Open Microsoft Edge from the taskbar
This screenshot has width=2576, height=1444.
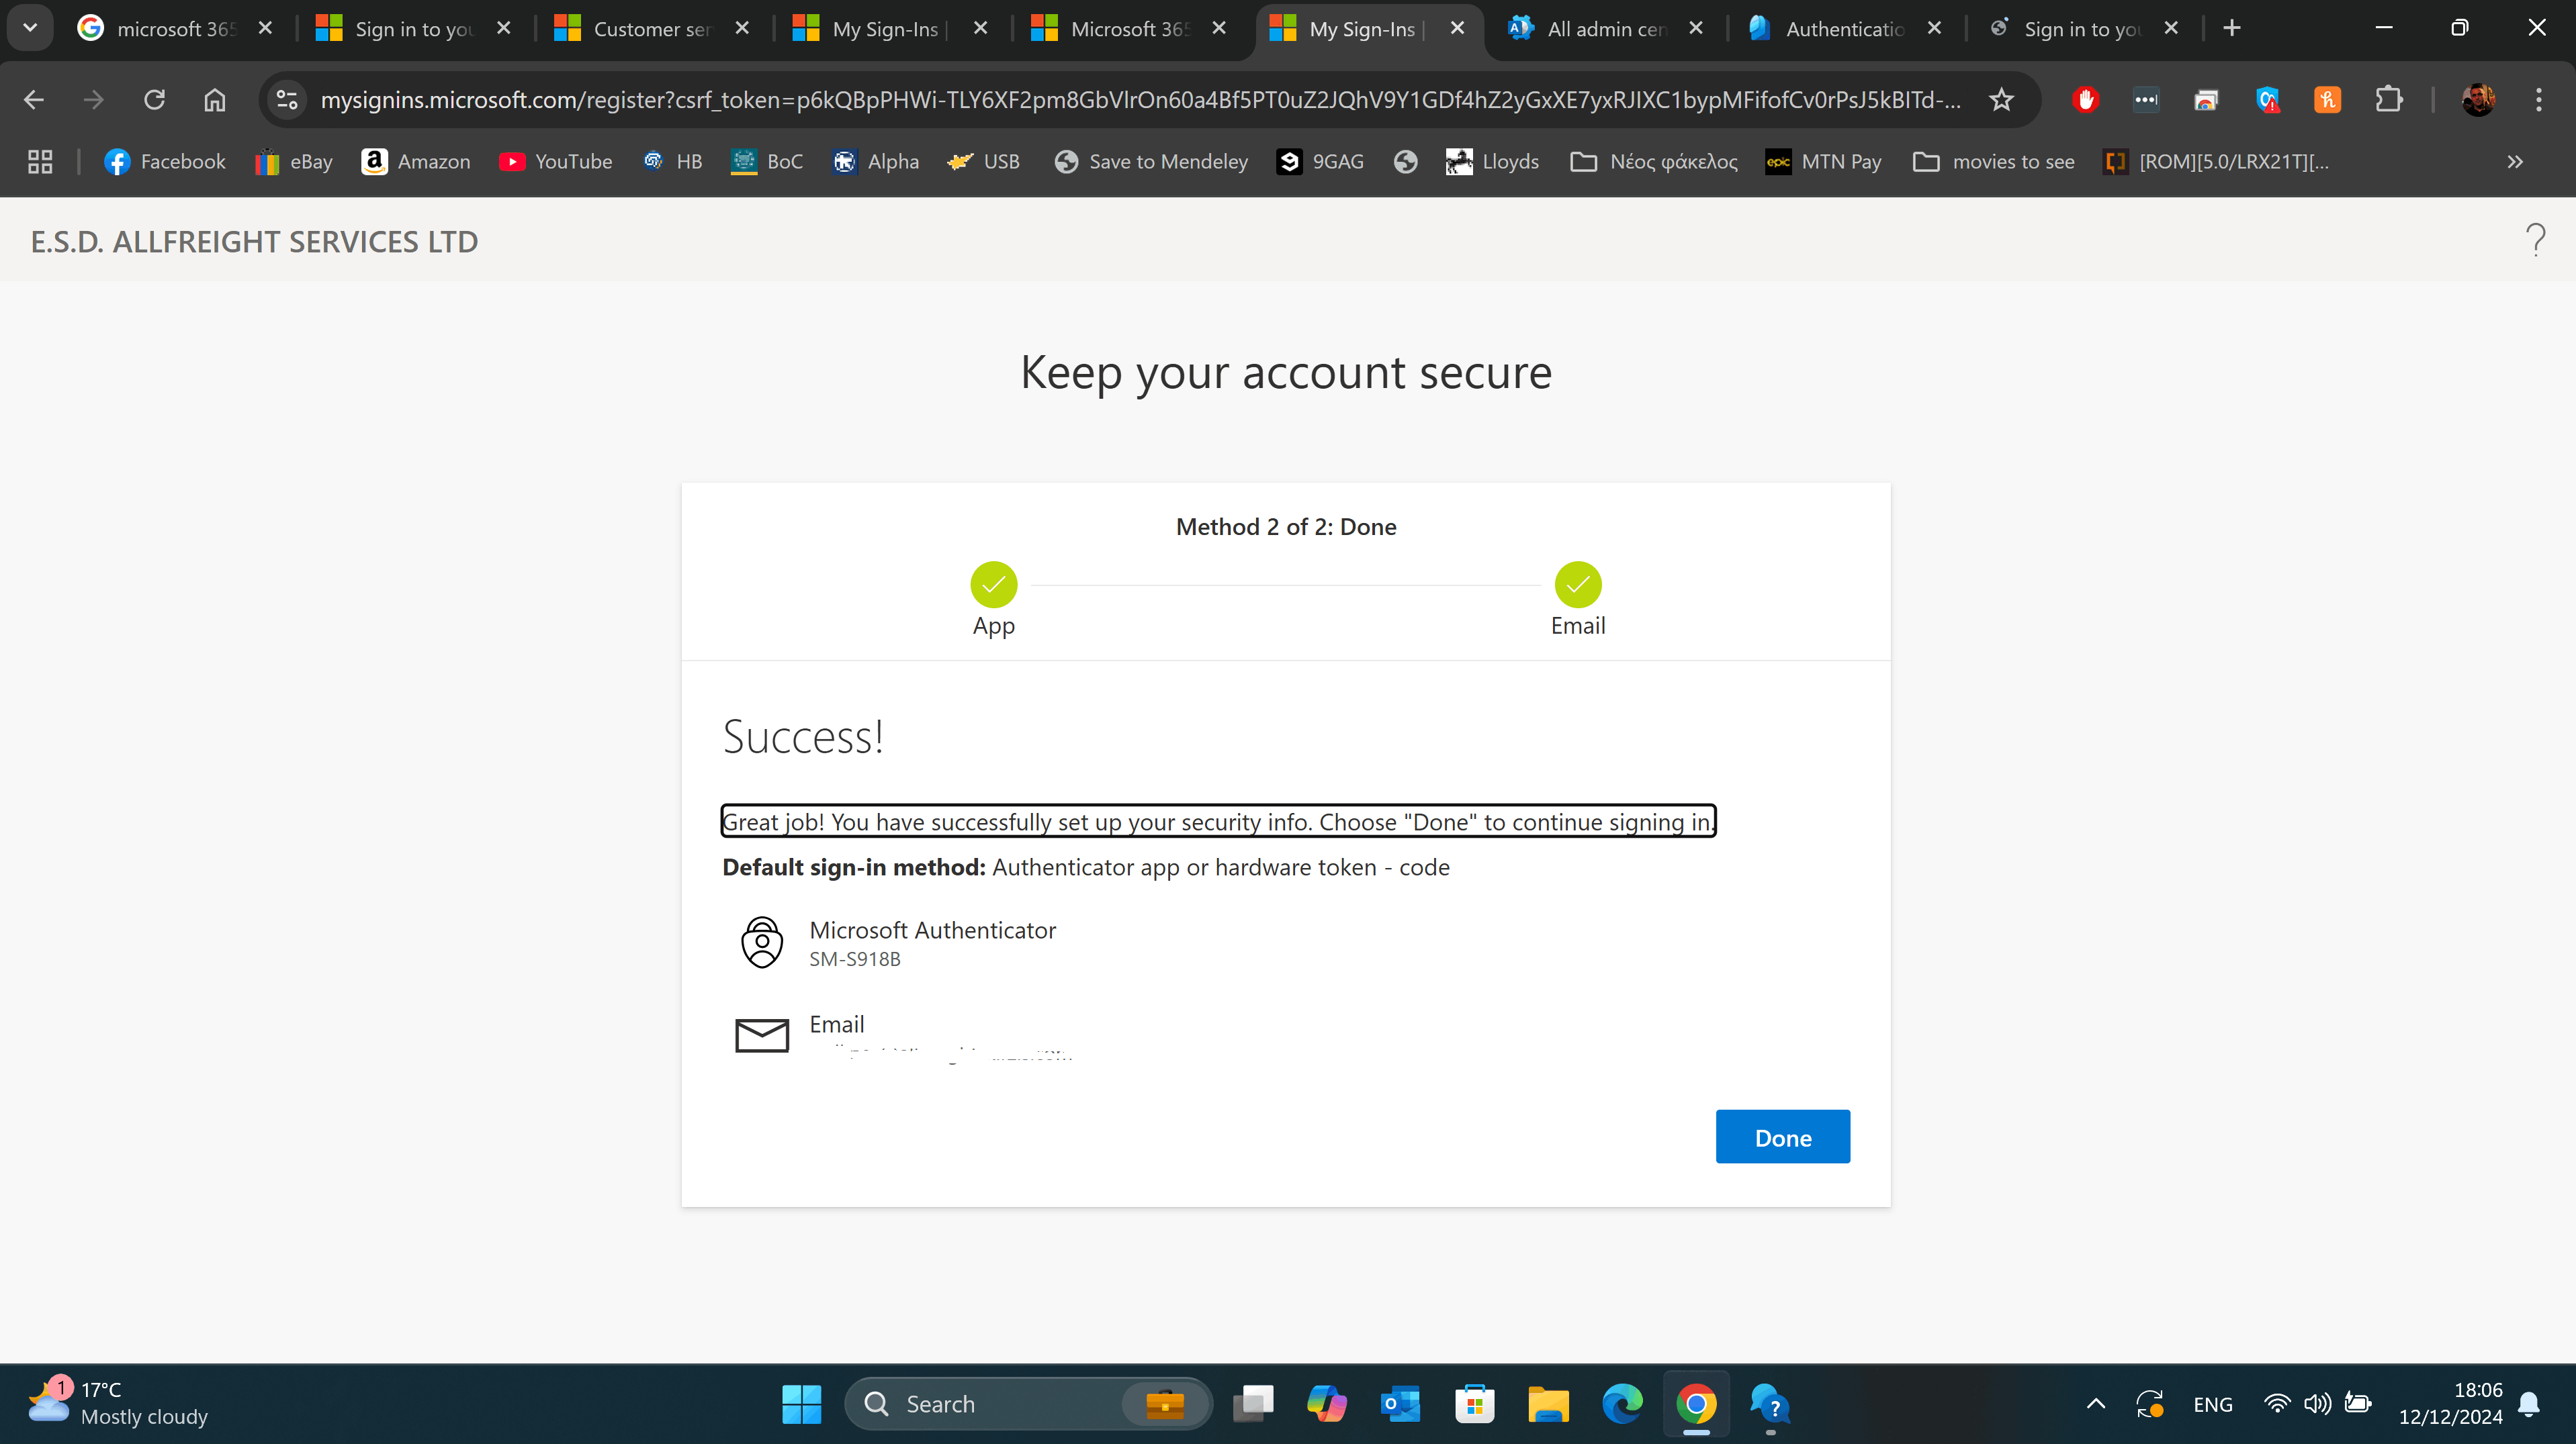(1622, 1404)
